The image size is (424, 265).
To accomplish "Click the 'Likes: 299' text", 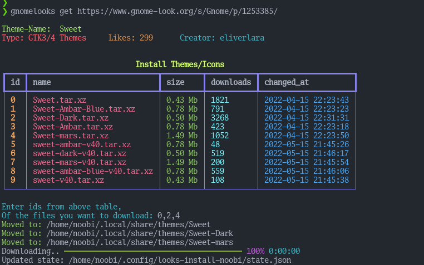I will click(x=131, y=38).
